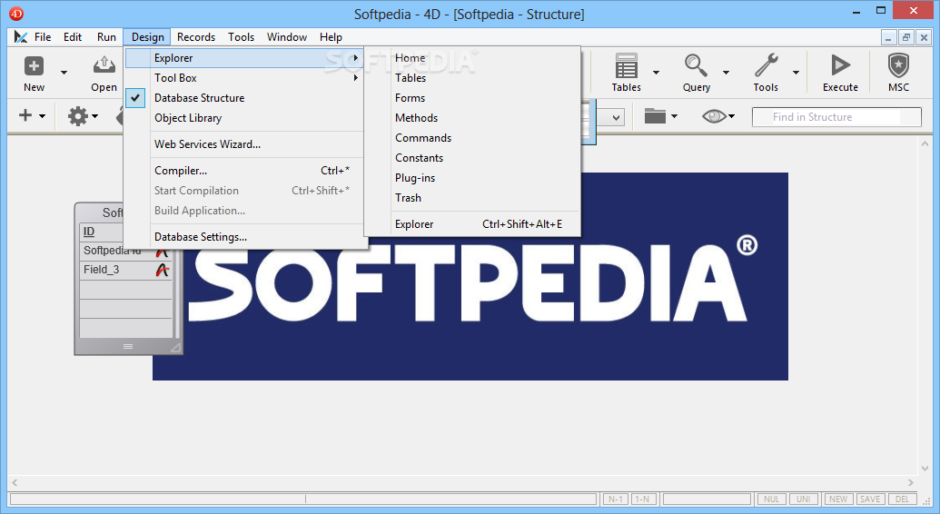Choose Compiler... menu item
Screen dimensions: 940x514
244,171
